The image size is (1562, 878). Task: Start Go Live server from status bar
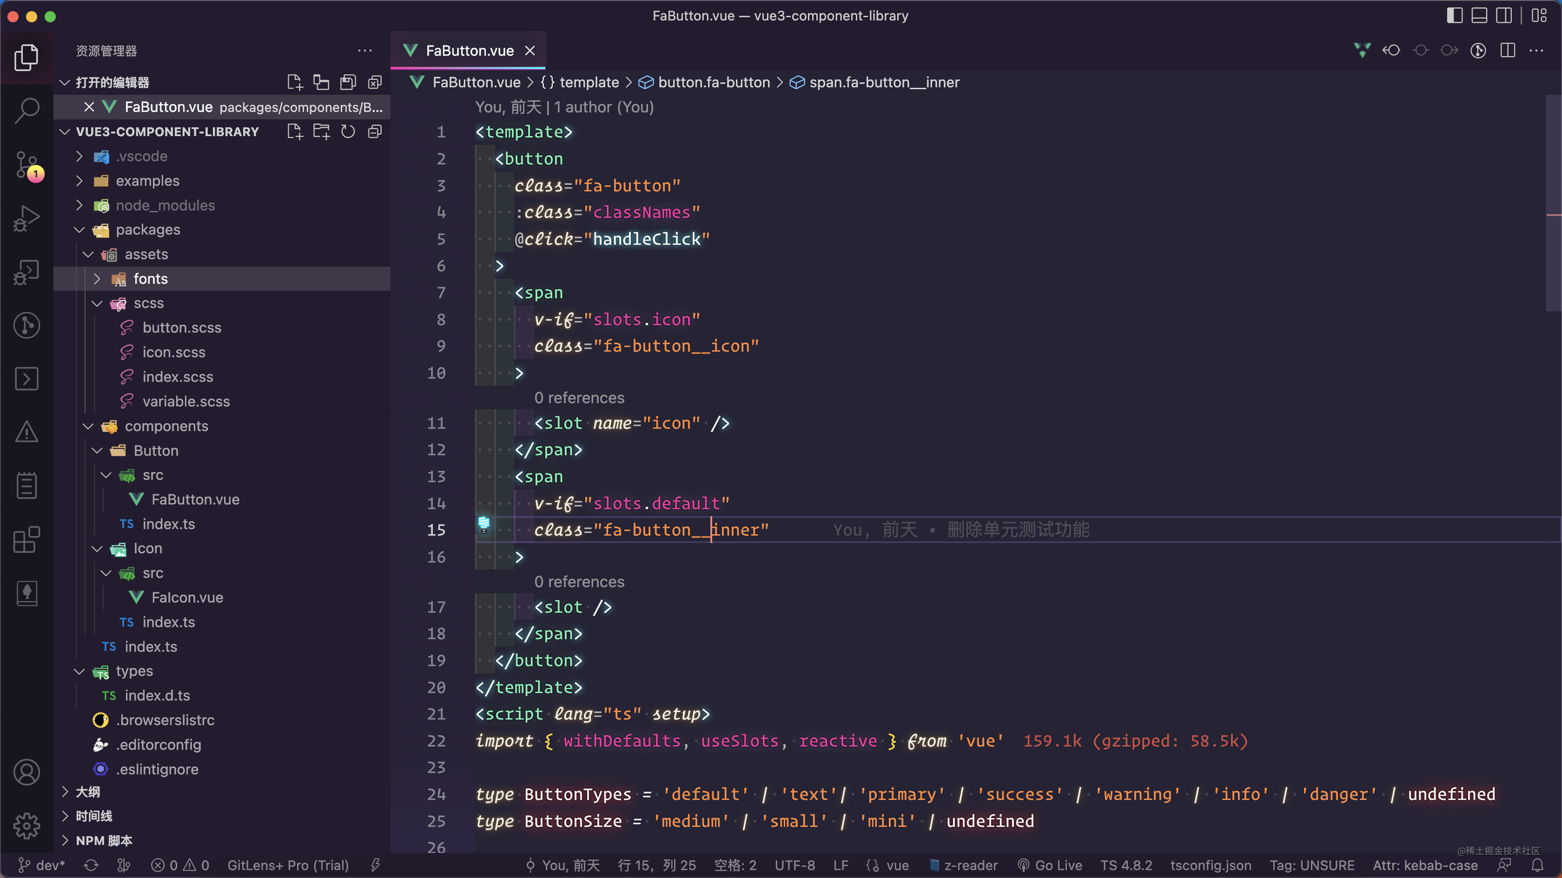pos(1051,865)
